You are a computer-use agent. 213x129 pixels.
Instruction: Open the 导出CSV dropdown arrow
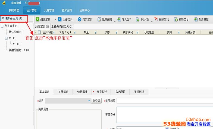click(x=152, y=22)
